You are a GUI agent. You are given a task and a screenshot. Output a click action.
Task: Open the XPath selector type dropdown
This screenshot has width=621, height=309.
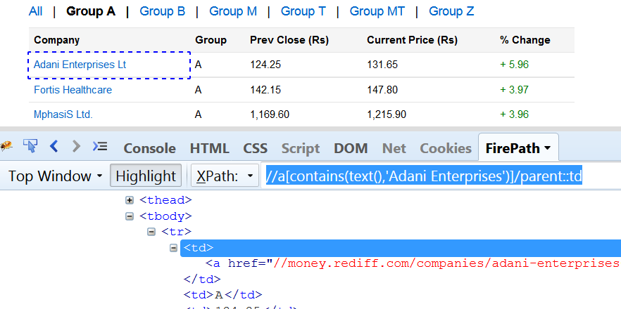[225, 176]
